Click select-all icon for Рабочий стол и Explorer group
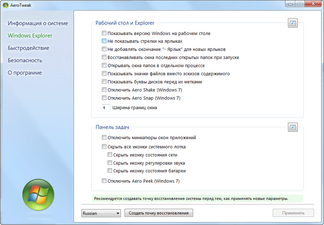This screenshot has height=225, width=324. coord(293,24)
